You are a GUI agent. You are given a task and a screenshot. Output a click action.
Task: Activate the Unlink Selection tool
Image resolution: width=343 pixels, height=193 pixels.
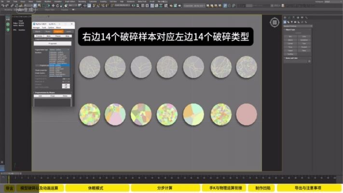(16, 6)
